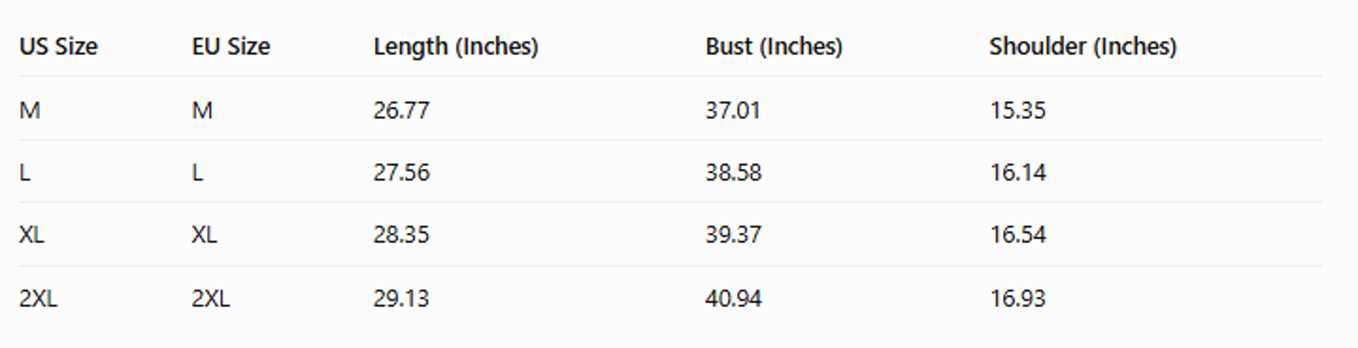Select the Length (Inches) header
Image resolution: width=1358 pixels, height=348 pixels.
click(456, 47)
